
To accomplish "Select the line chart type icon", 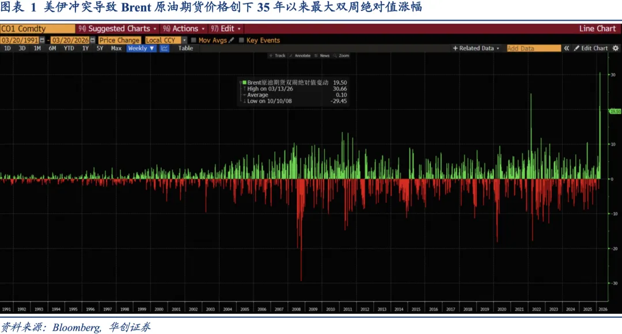I will point(164,48).
